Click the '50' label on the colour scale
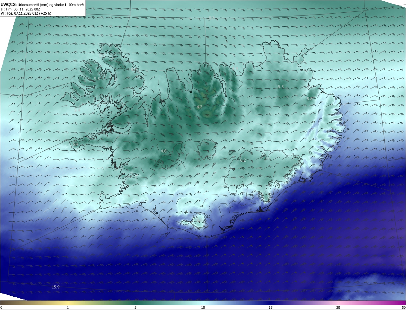The height and width of the screenshot is (310, 406). [403, 307]
